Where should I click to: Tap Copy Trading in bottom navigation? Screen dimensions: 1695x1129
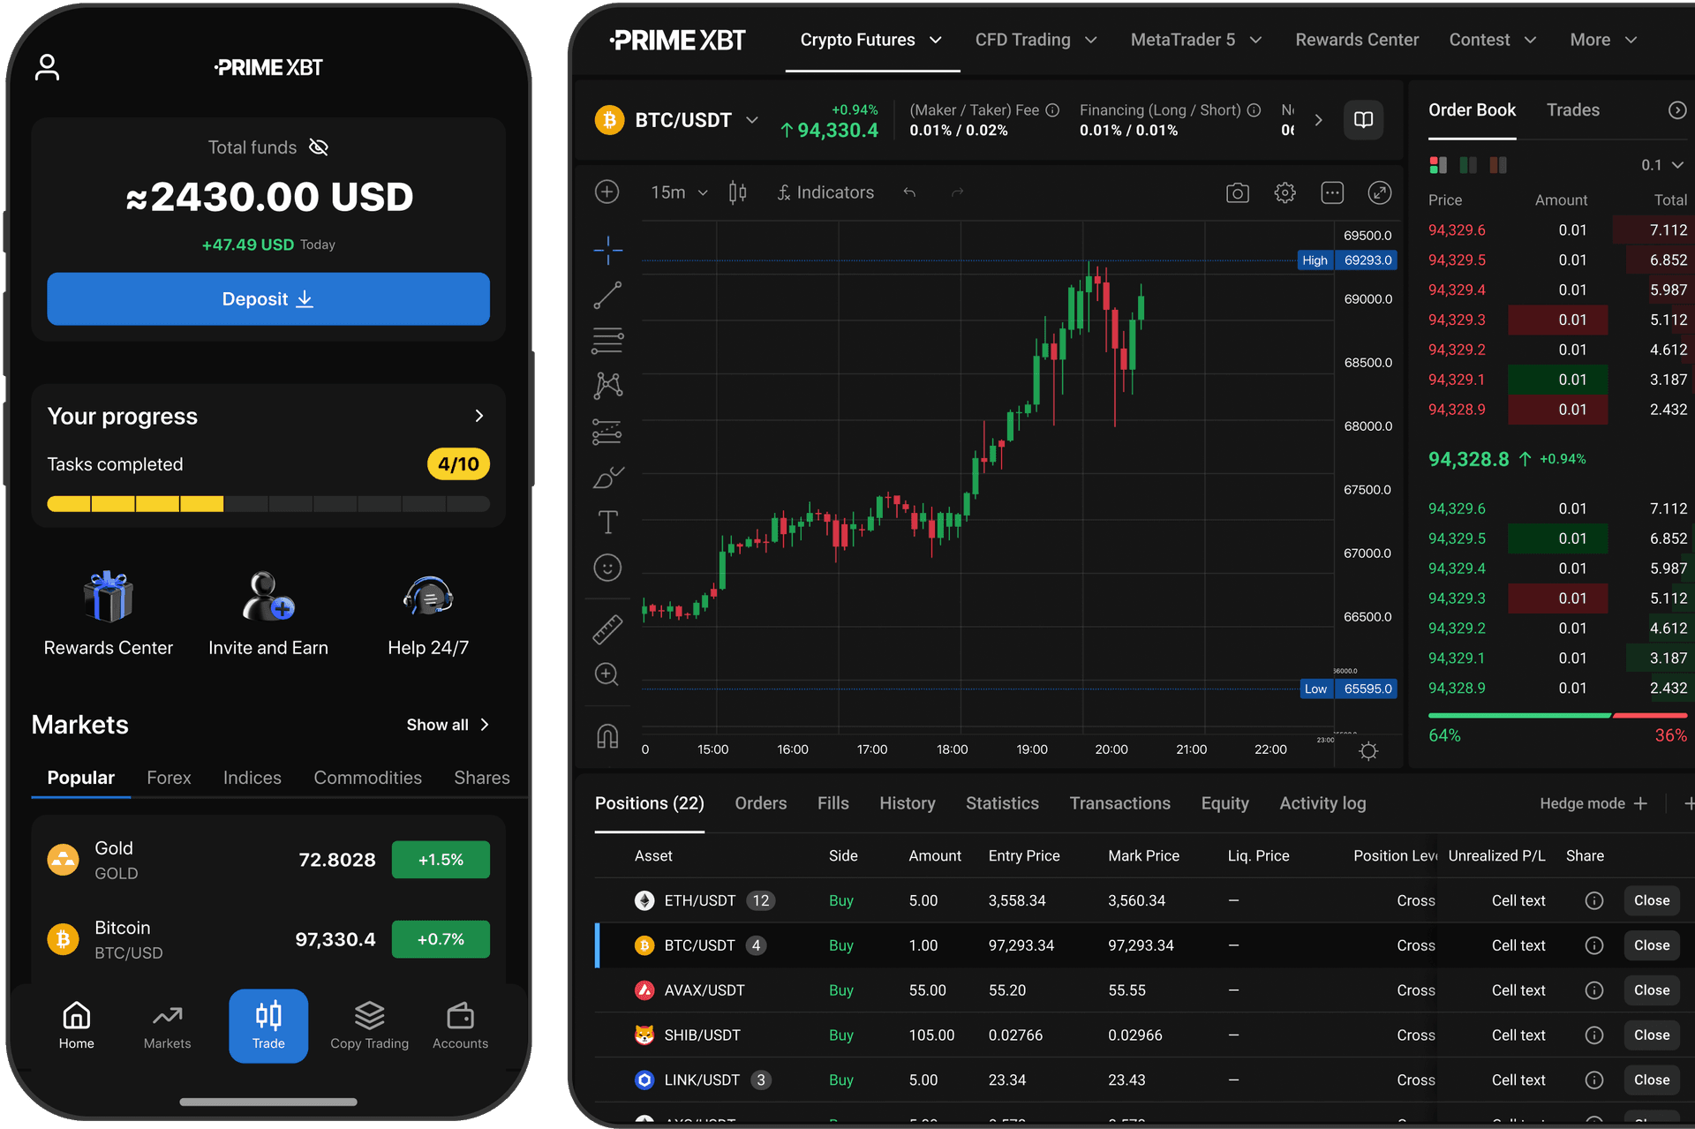tap(369, 1027)
